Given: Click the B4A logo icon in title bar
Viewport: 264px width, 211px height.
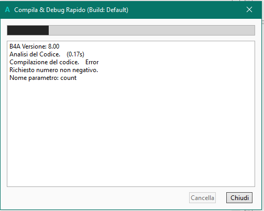Looking at the screenshot, I should click(x=7, y=9).
